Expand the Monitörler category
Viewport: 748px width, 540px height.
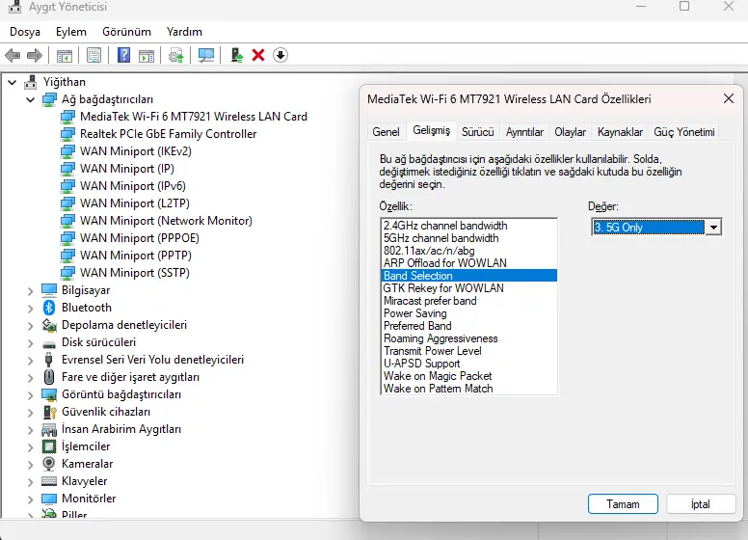[x=31, y=499]
